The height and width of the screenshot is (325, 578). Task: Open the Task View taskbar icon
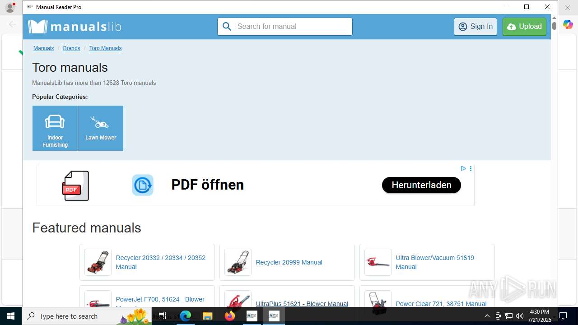coord(163,316)
